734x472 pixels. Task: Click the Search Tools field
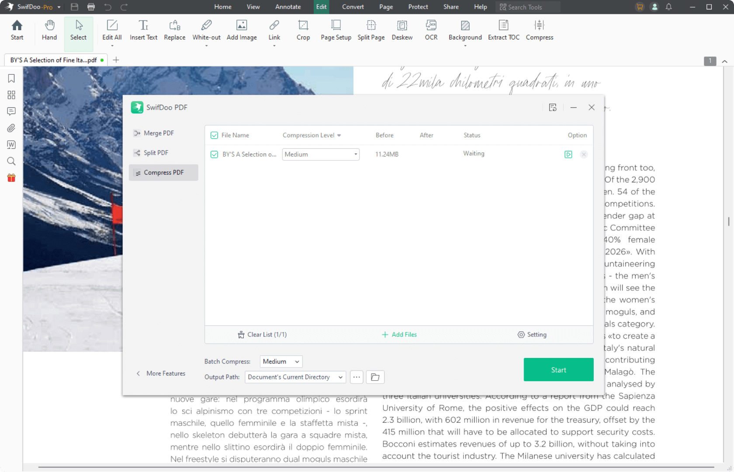pos(528,7)
